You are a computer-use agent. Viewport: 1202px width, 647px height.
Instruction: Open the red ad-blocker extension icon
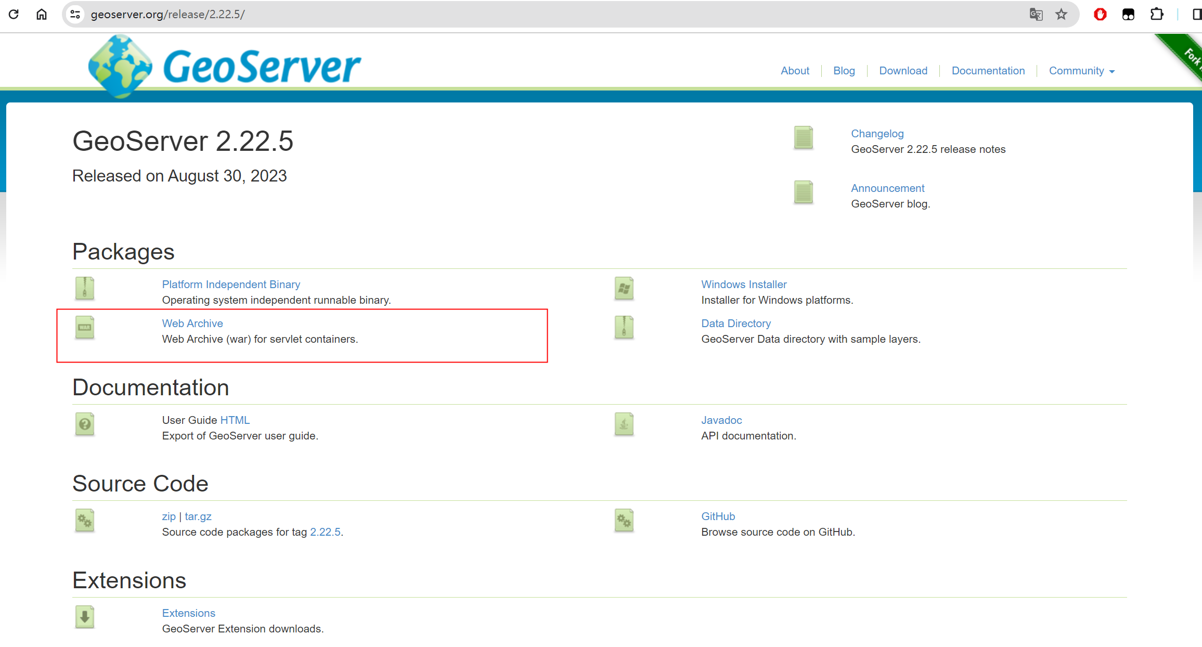[1100, 14]
